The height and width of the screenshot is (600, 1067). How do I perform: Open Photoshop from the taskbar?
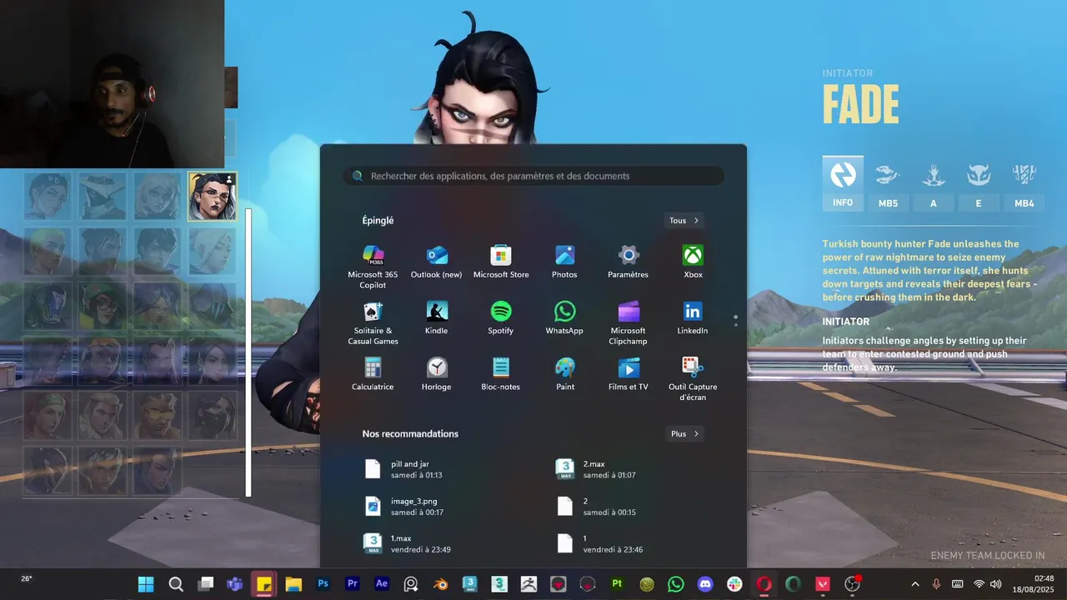(x=323, y=584)
